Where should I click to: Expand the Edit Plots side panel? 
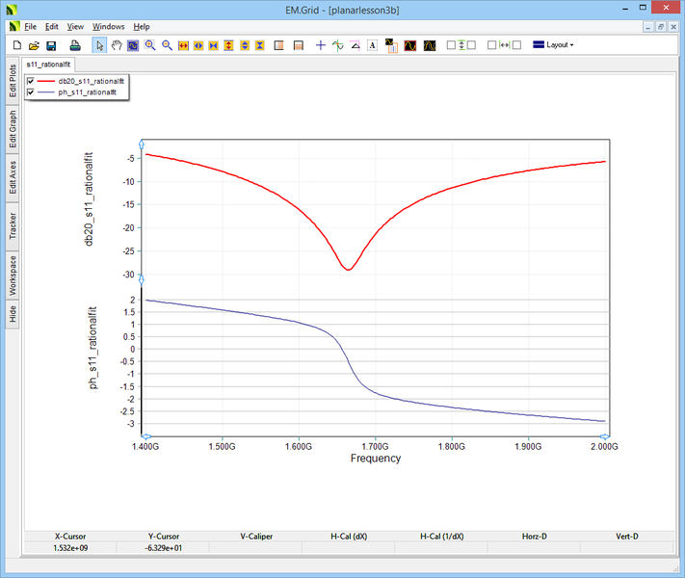pyautogui.click(x=13, y=79)
